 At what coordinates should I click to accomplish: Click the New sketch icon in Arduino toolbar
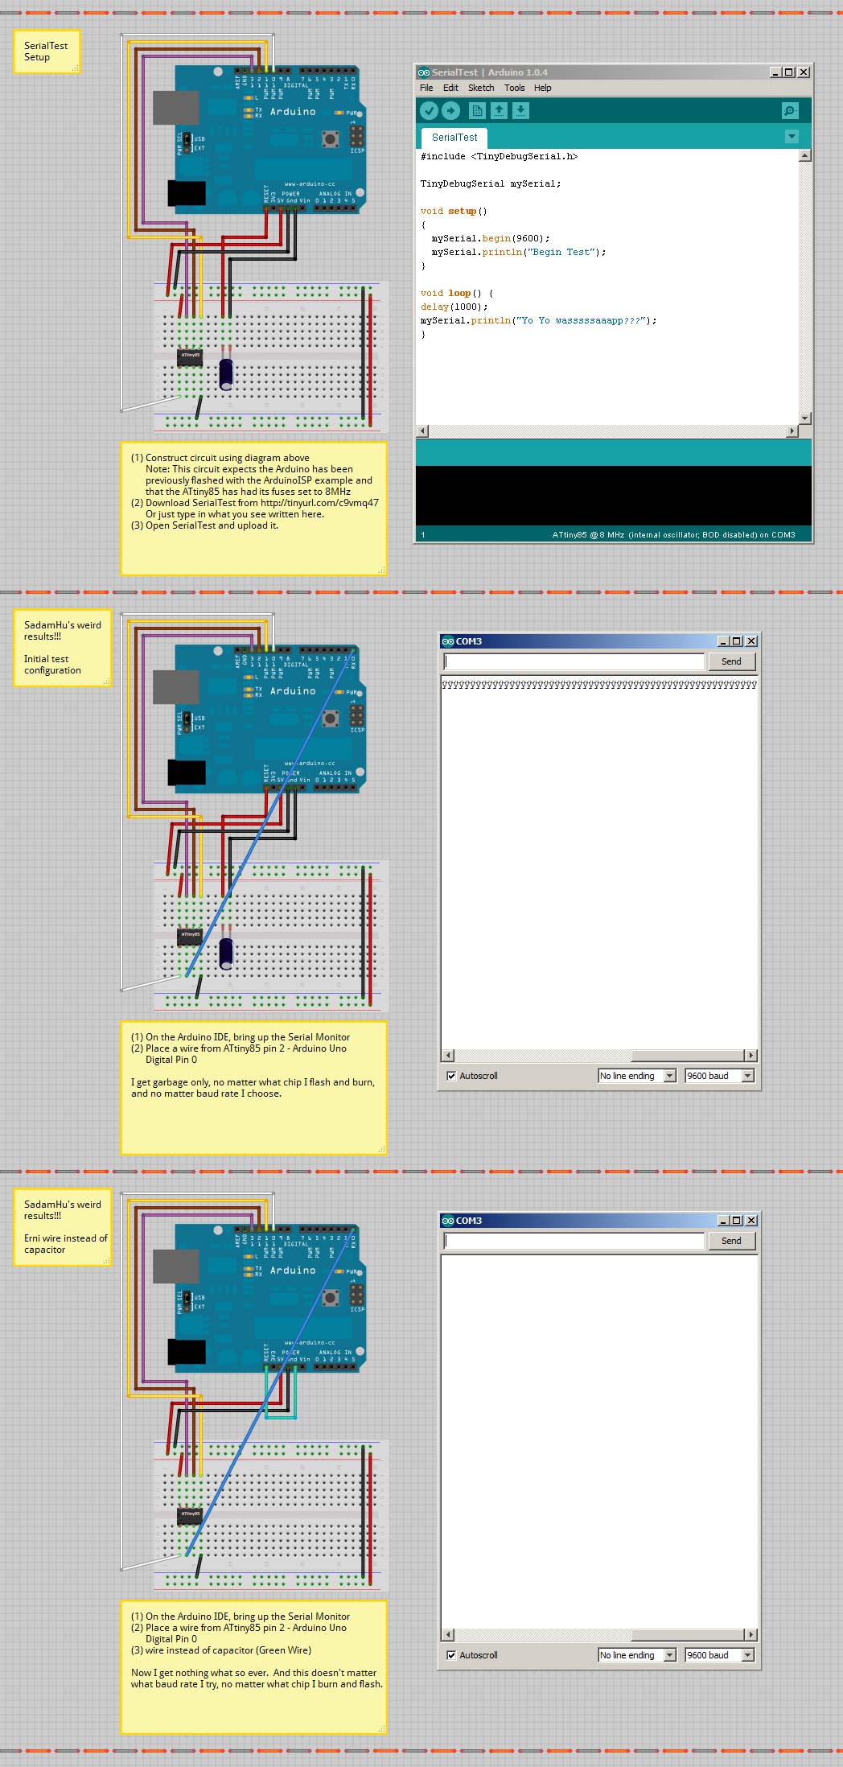coord(477,111)
